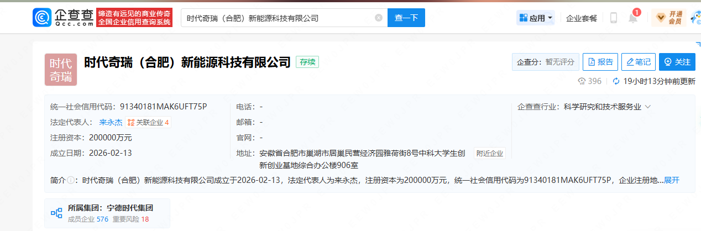View 关联企业 4 related companies
The width and height of the screenshot is (701, 231).
pos(149,122)
